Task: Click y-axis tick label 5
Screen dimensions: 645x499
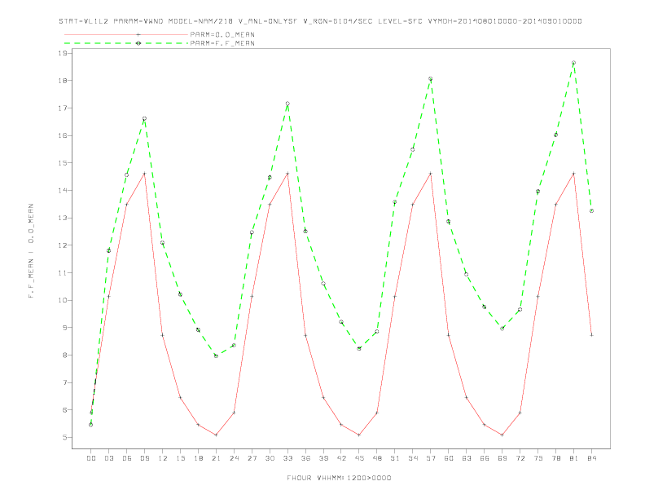Action: [x=64, y=437]
